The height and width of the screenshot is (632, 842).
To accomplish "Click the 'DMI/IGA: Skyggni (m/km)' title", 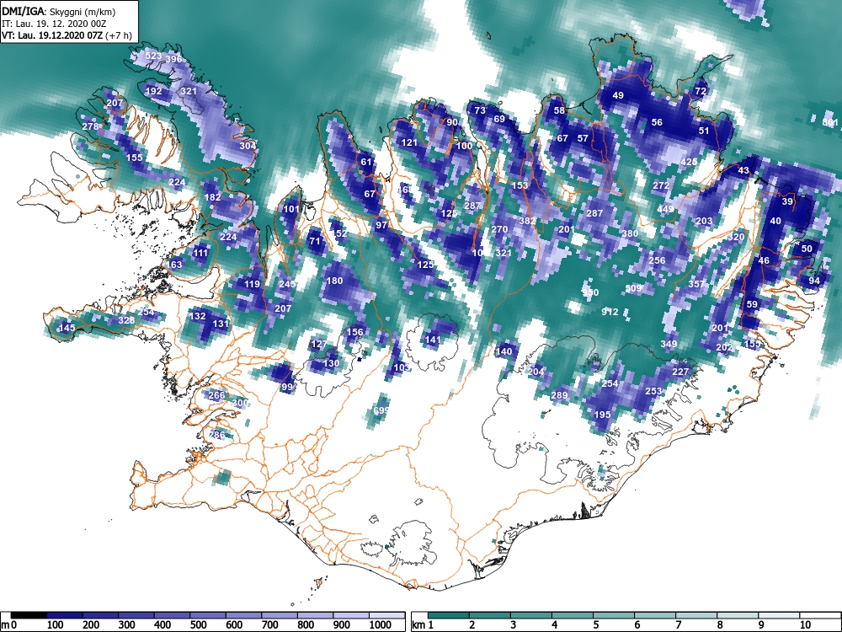I will (59, 11).
